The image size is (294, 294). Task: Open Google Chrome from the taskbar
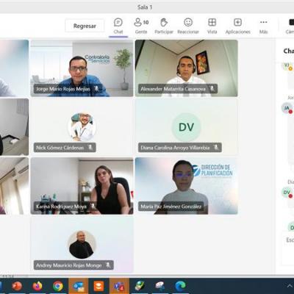click(x=58, y=286)
